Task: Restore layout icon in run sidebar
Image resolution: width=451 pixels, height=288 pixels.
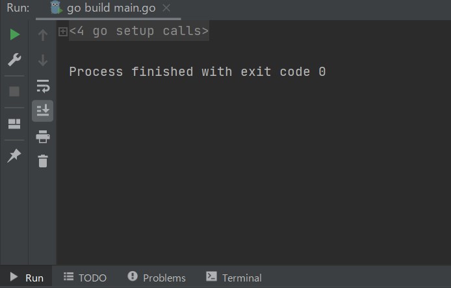Action: coord(14,124)
